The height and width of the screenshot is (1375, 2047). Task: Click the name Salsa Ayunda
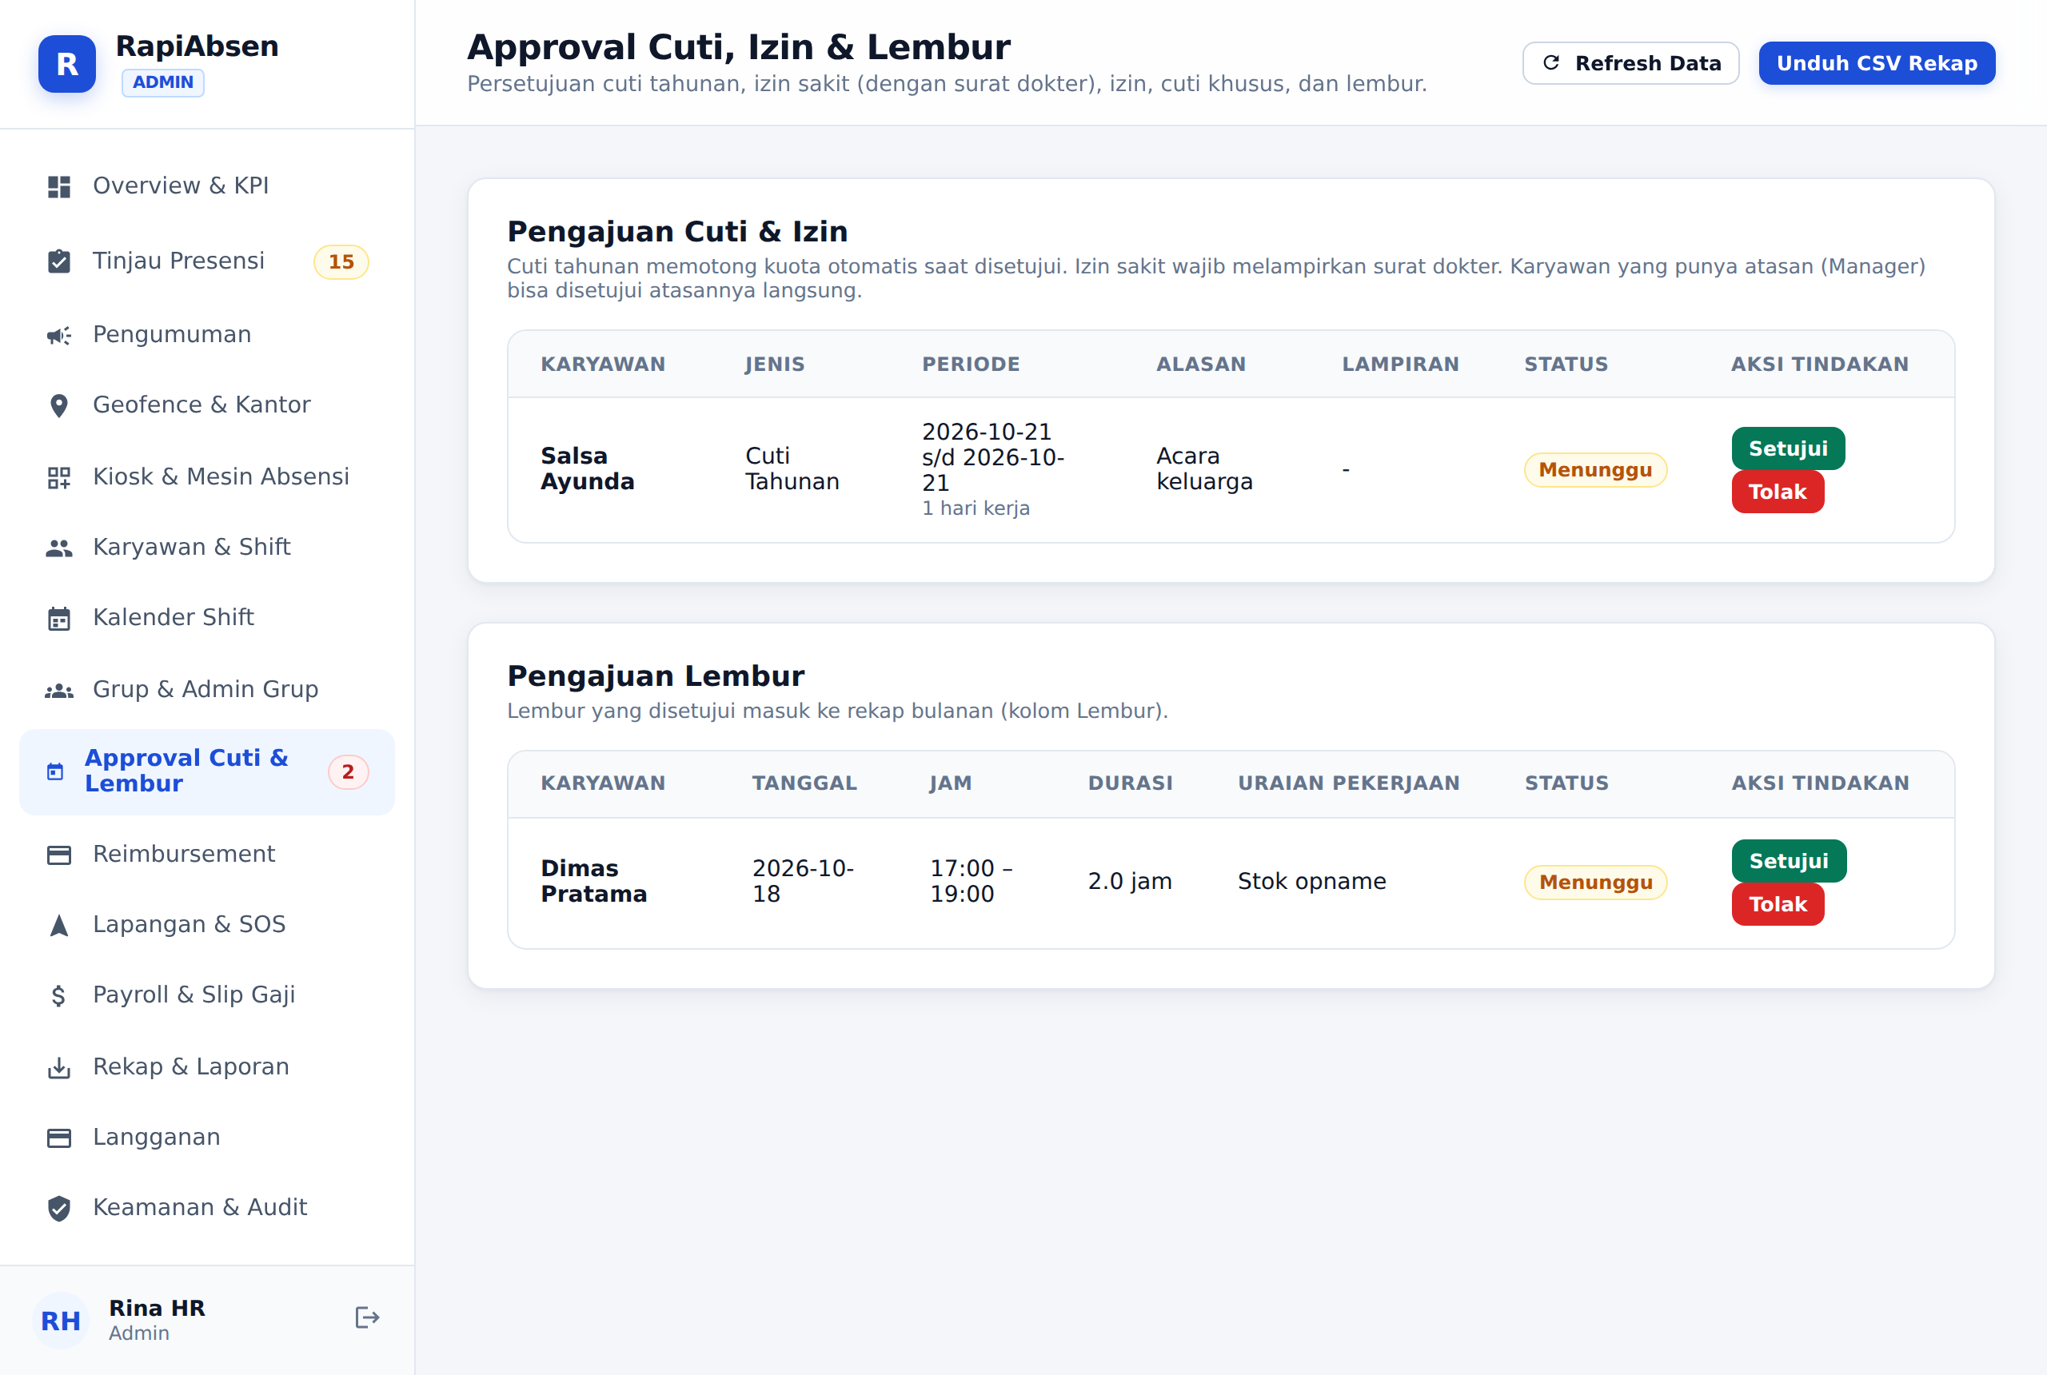(x=587, y=469)
